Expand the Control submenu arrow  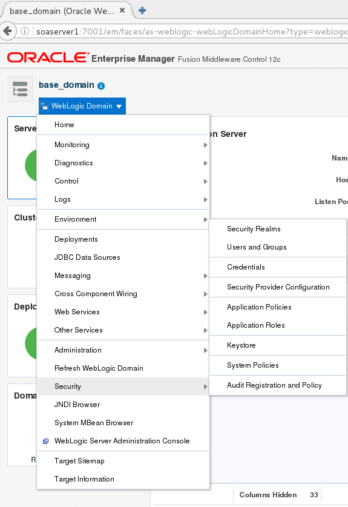[x=205, y=181]
